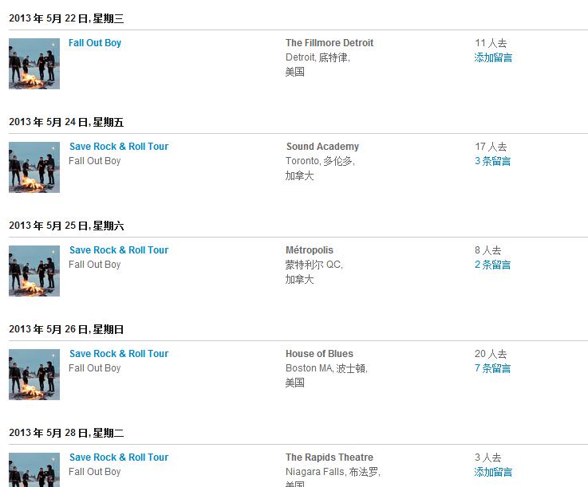View 2 comments on Métropolis event
588x487 pixels.
[x=492, y=265]
